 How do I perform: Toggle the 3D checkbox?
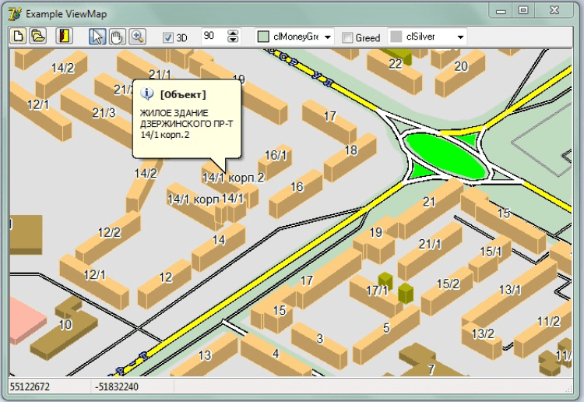168,37
